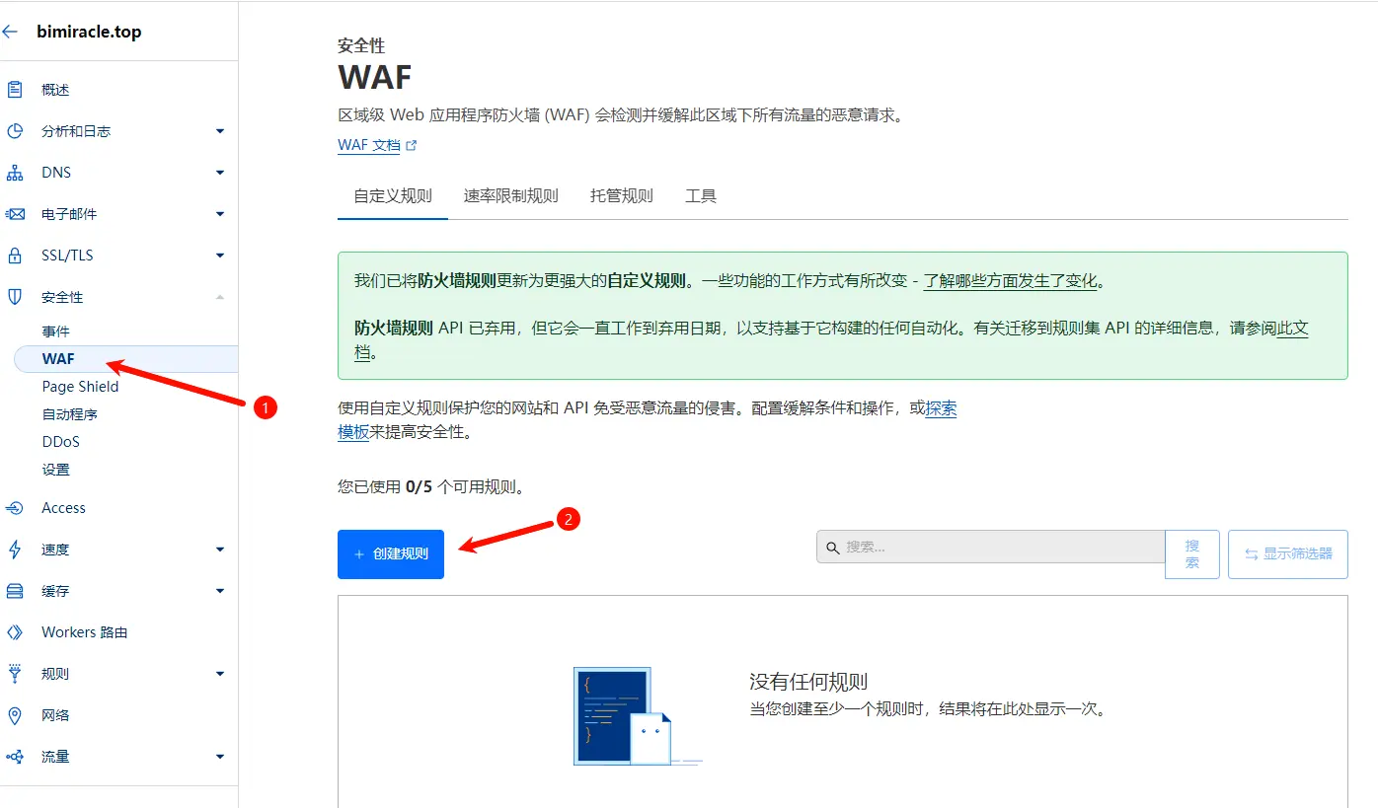Expand the DNS section chevron
This screenshot has height=808, width=1378.
[220, 173]
